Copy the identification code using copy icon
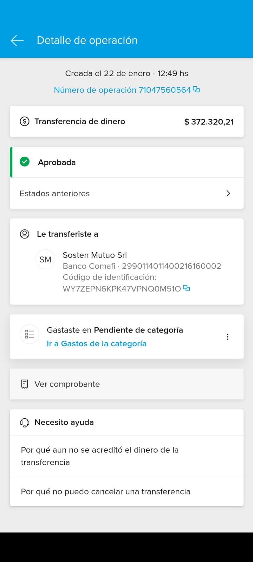The height and width of the screenshot is (562, 253). click(x=186, y=288)
